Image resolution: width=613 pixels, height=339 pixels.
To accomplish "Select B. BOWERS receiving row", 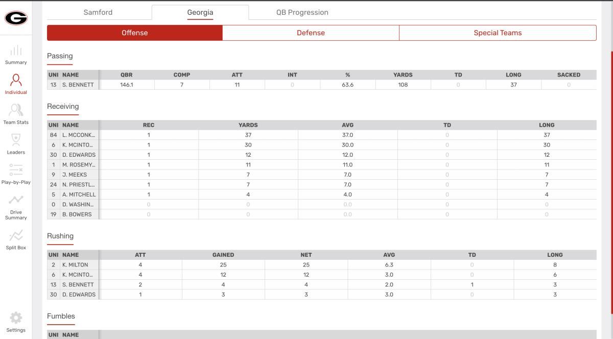I will tap(322, 214).
